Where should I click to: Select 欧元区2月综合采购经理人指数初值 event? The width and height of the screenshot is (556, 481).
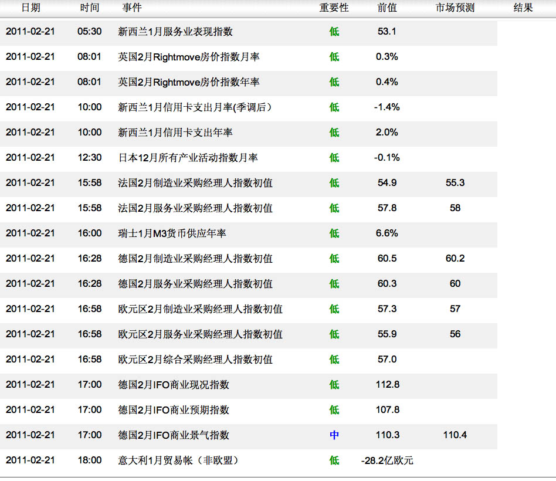[195, 359]
